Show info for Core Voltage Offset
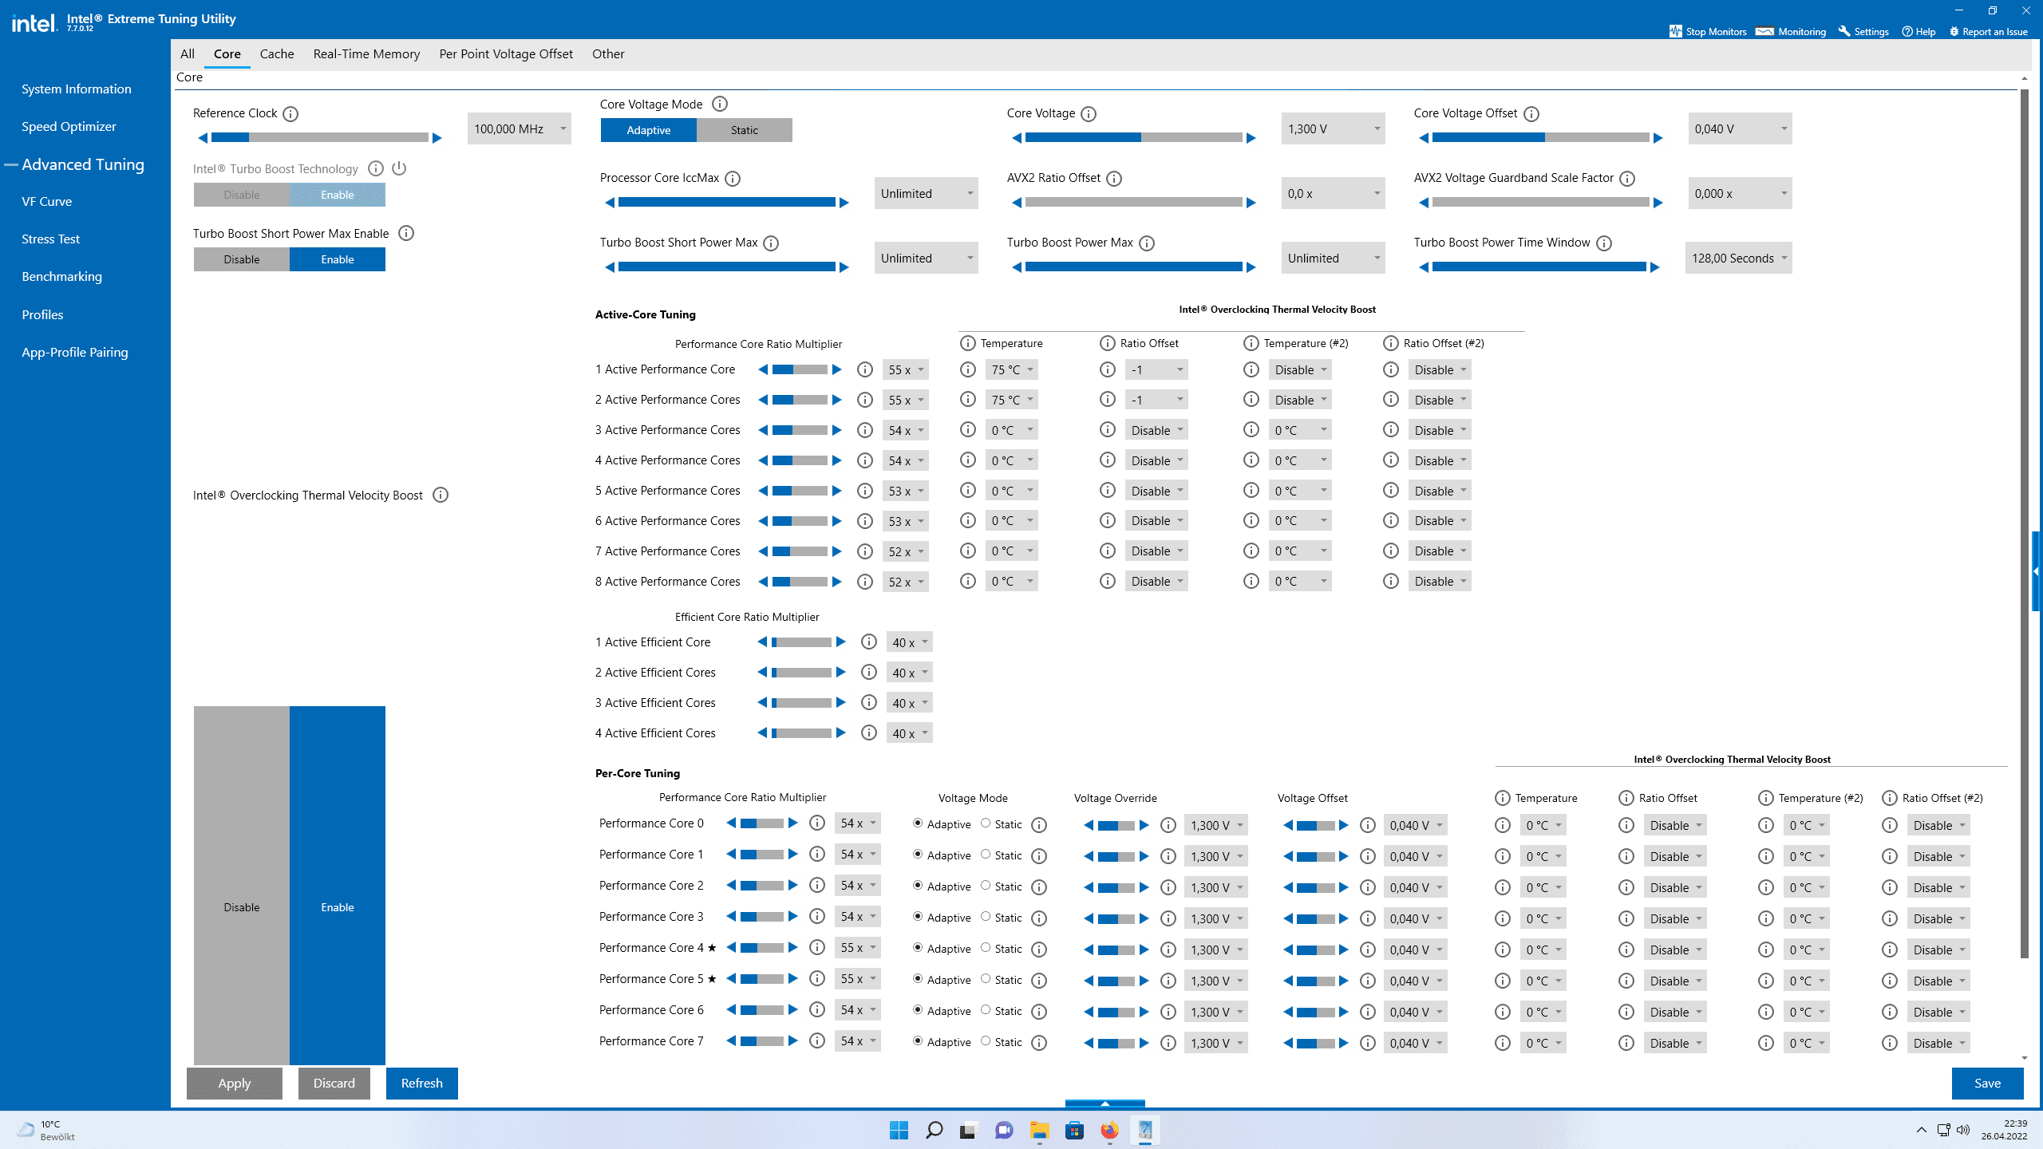 pos(1531,114)
